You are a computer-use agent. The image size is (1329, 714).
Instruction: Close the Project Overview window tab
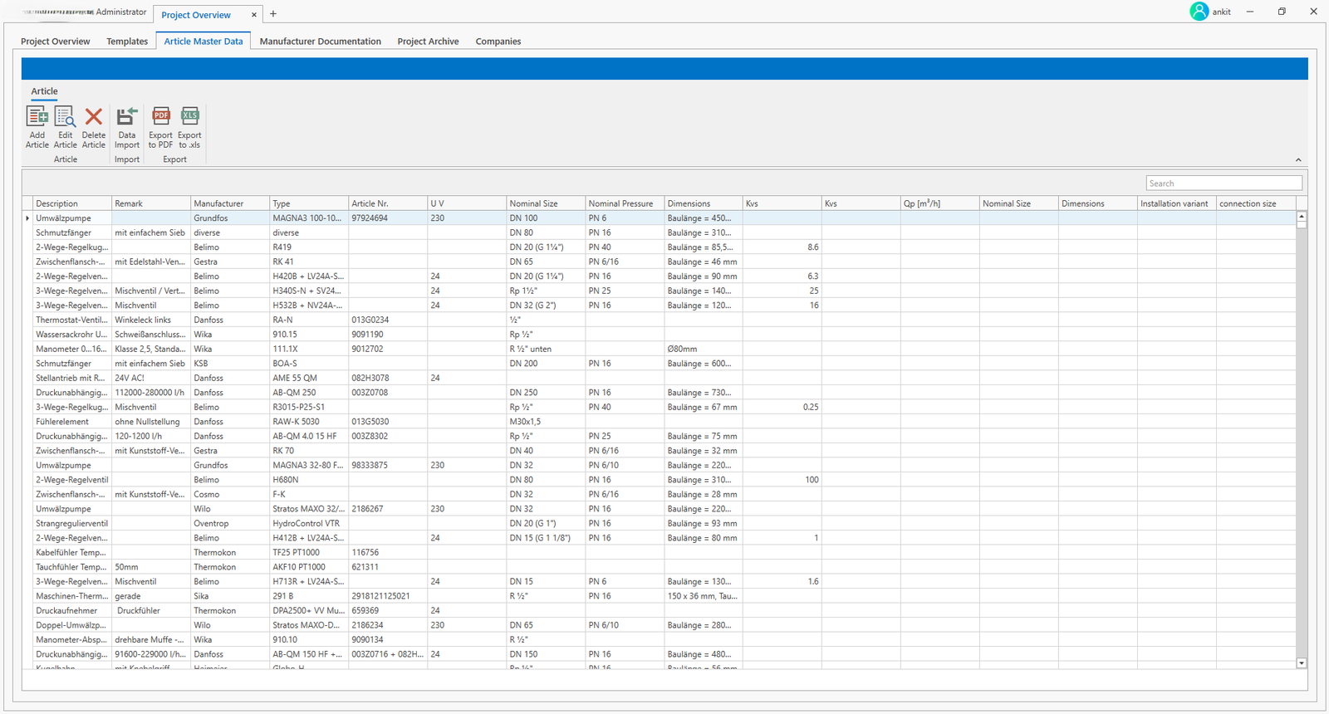(x=254, y=15)
